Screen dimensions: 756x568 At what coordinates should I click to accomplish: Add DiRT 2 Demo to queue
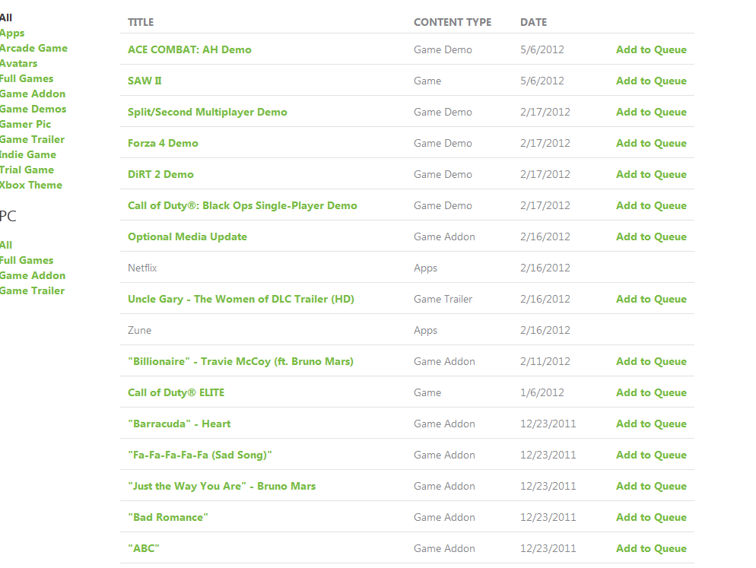point(651,175)
